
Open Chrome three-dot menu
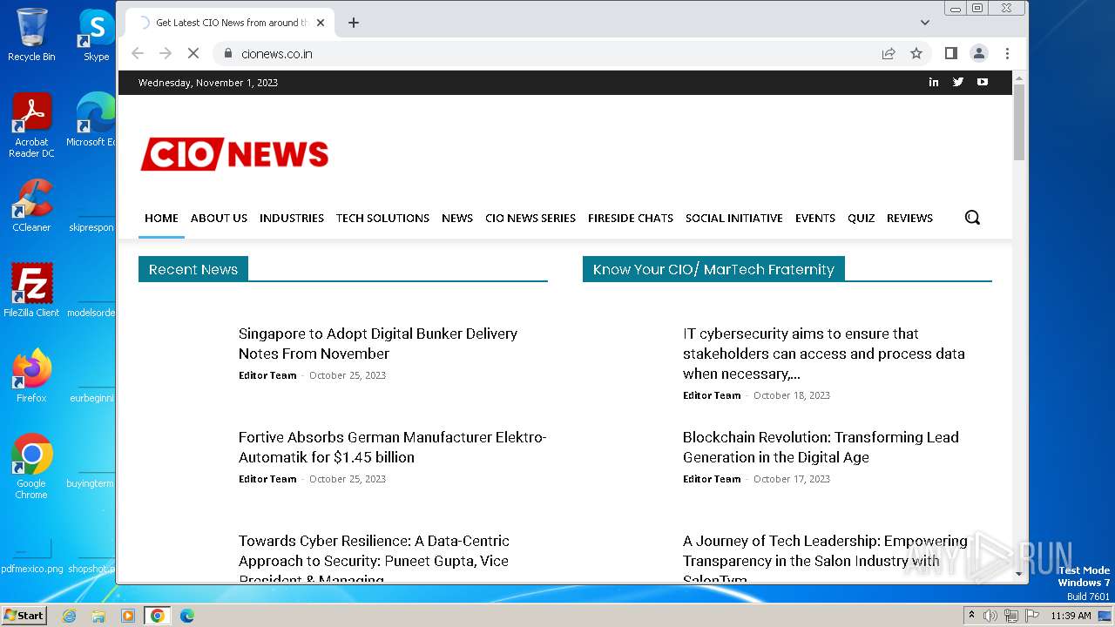pos(1007,53)
